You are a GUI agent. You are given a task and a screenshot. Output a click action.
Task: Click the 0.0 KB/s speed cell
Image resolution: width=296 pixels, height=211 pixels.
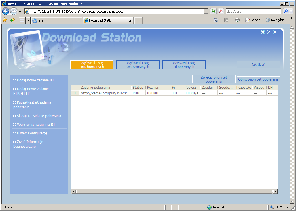click(x=191, y=93)
